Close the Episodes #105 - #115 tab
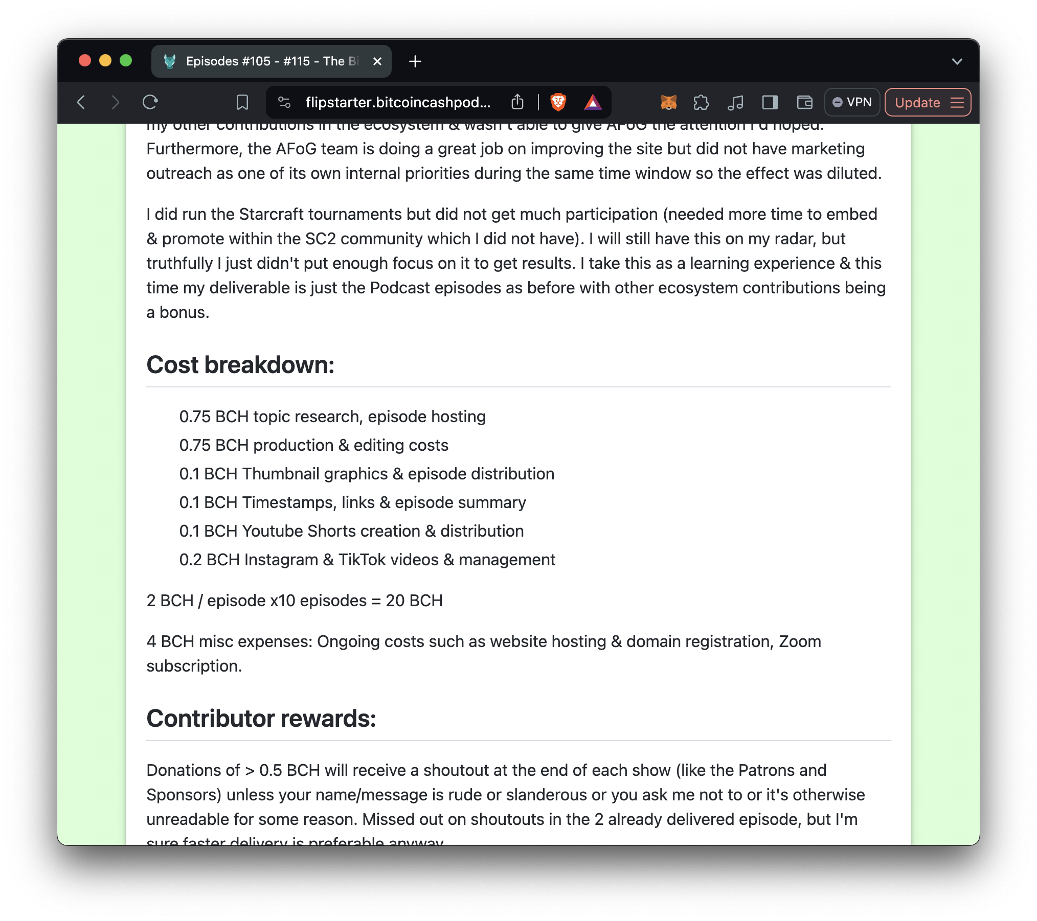 (377, 61)
